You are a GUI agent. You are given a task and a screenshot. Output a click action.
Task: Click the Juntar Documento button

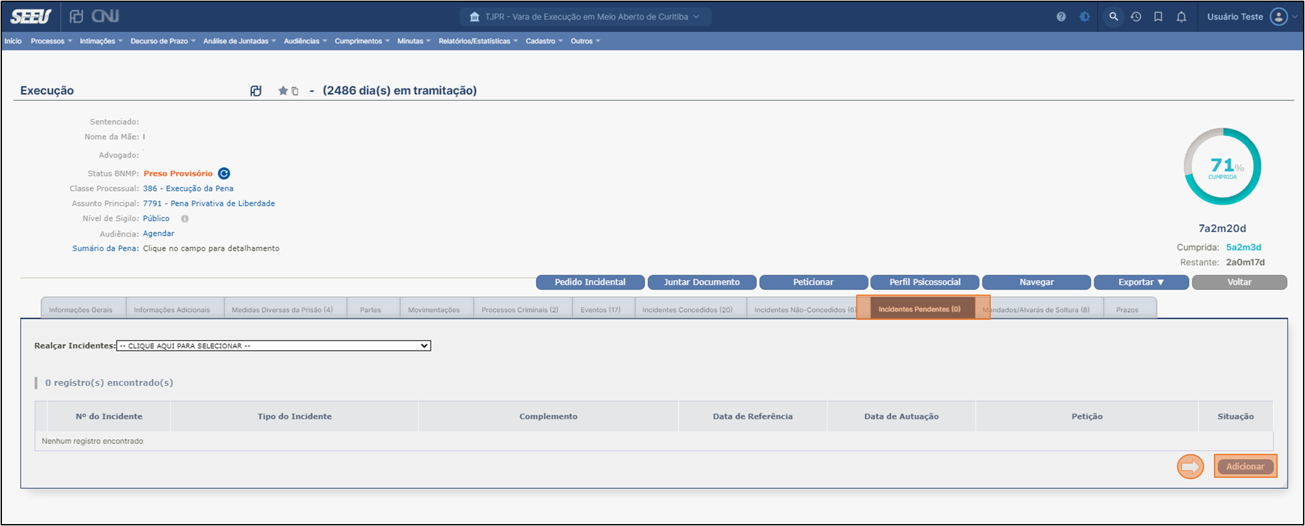[x=702, y=282]
